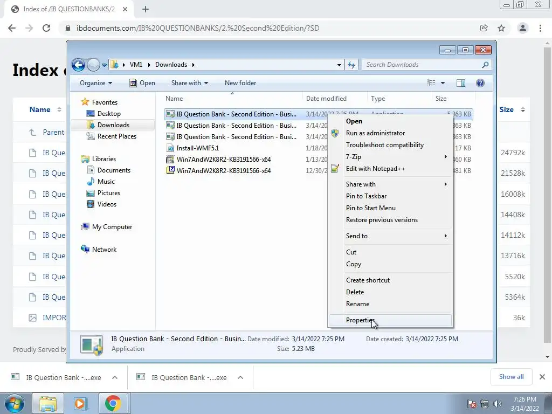Click Chrome's share page icon
Screen dimensions: 552x414
click(484, 28)
